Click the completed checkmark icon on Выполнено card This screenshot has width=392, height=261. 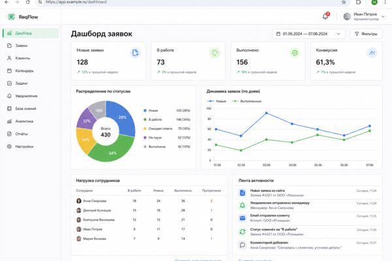pos(295,53)
